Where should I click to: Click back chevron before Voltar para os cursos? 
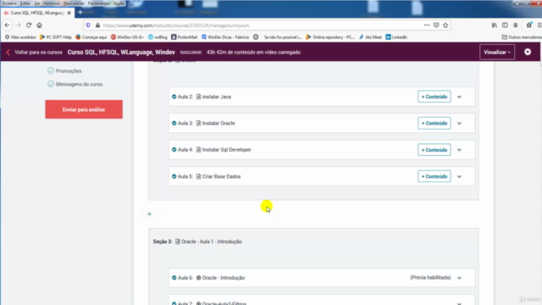click(x=8, y=53)
